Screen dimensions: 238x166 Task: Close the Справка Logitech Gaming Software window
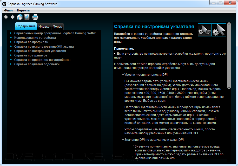(230, 3)
